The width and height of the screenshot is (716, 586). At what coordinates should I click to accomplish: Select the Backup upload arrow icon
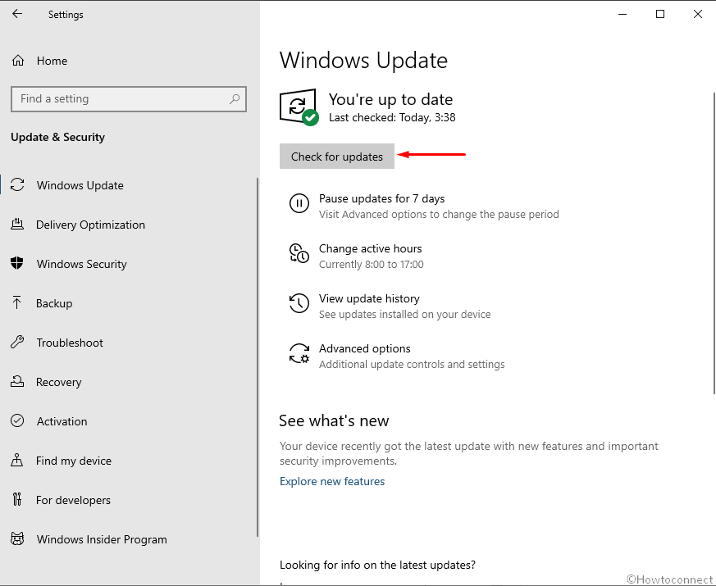click(x=17, y=302)
